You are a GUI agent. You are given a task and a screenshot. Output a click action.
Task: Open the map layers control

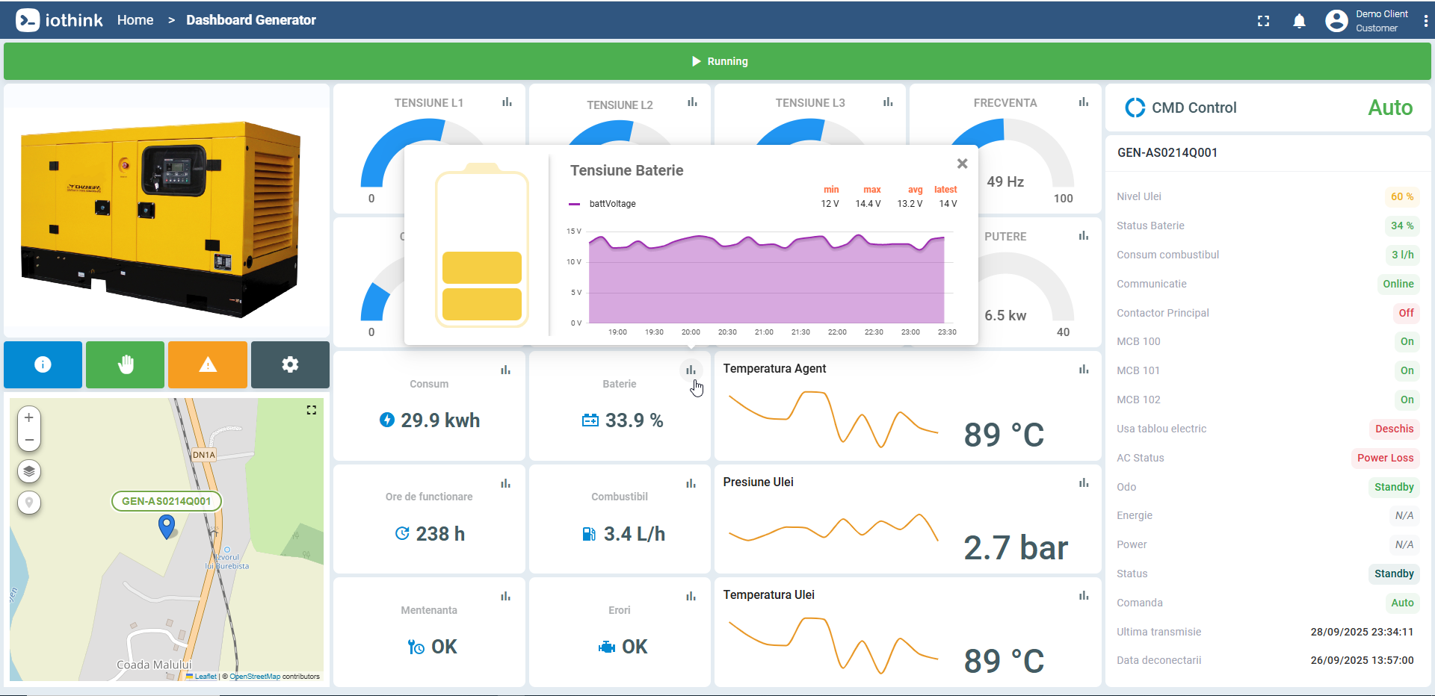[x=29, y=471]
